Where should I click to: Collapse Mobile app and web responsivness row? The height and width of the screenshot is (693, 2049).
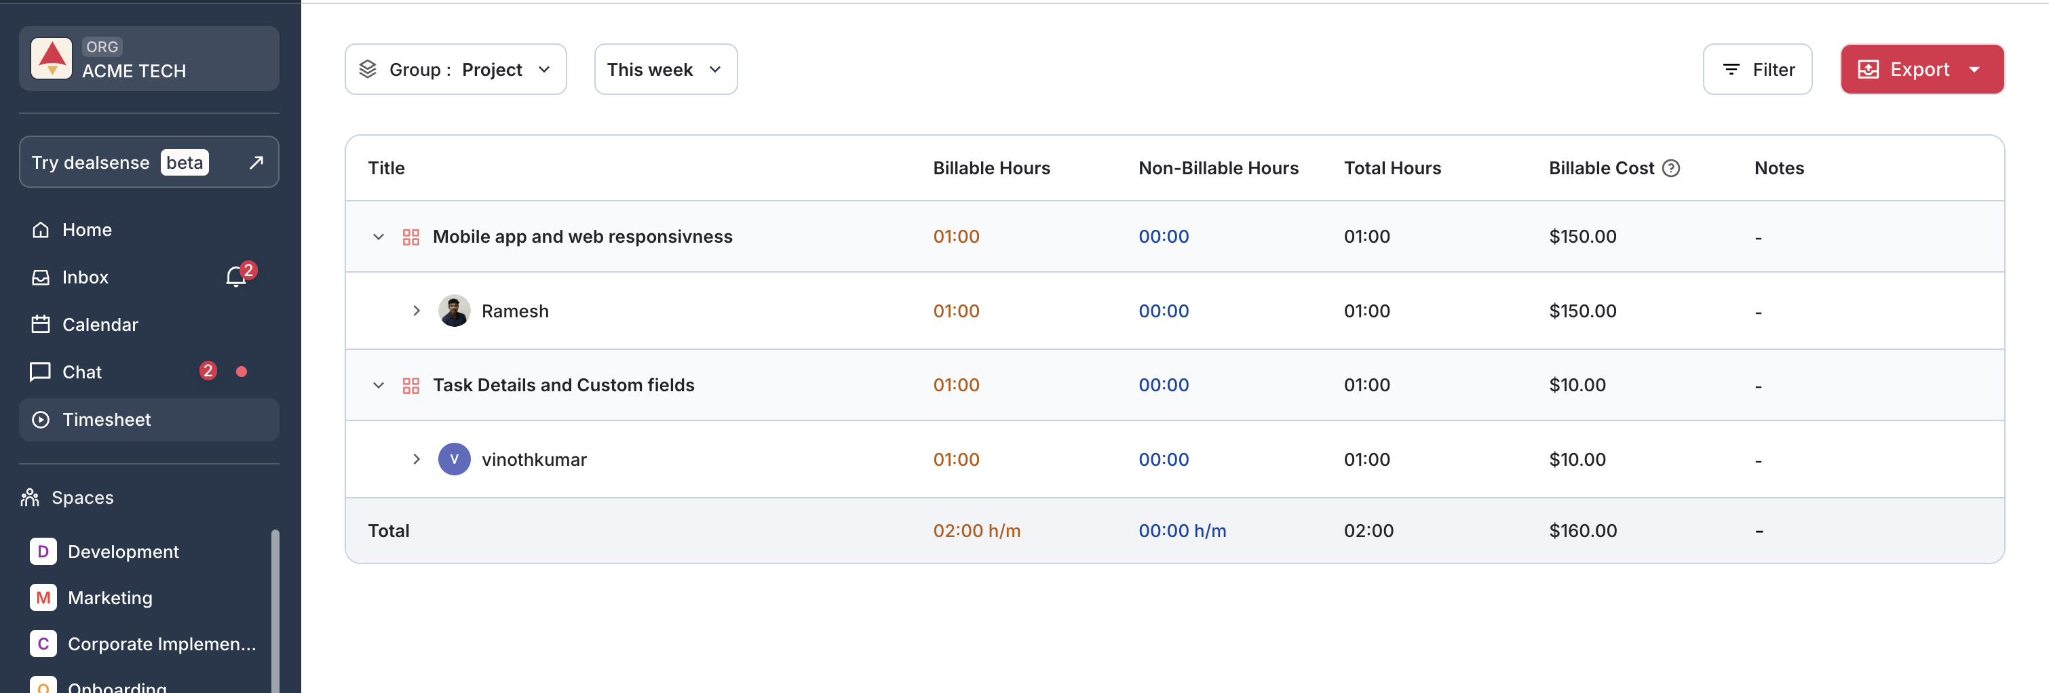pos(379,237)
